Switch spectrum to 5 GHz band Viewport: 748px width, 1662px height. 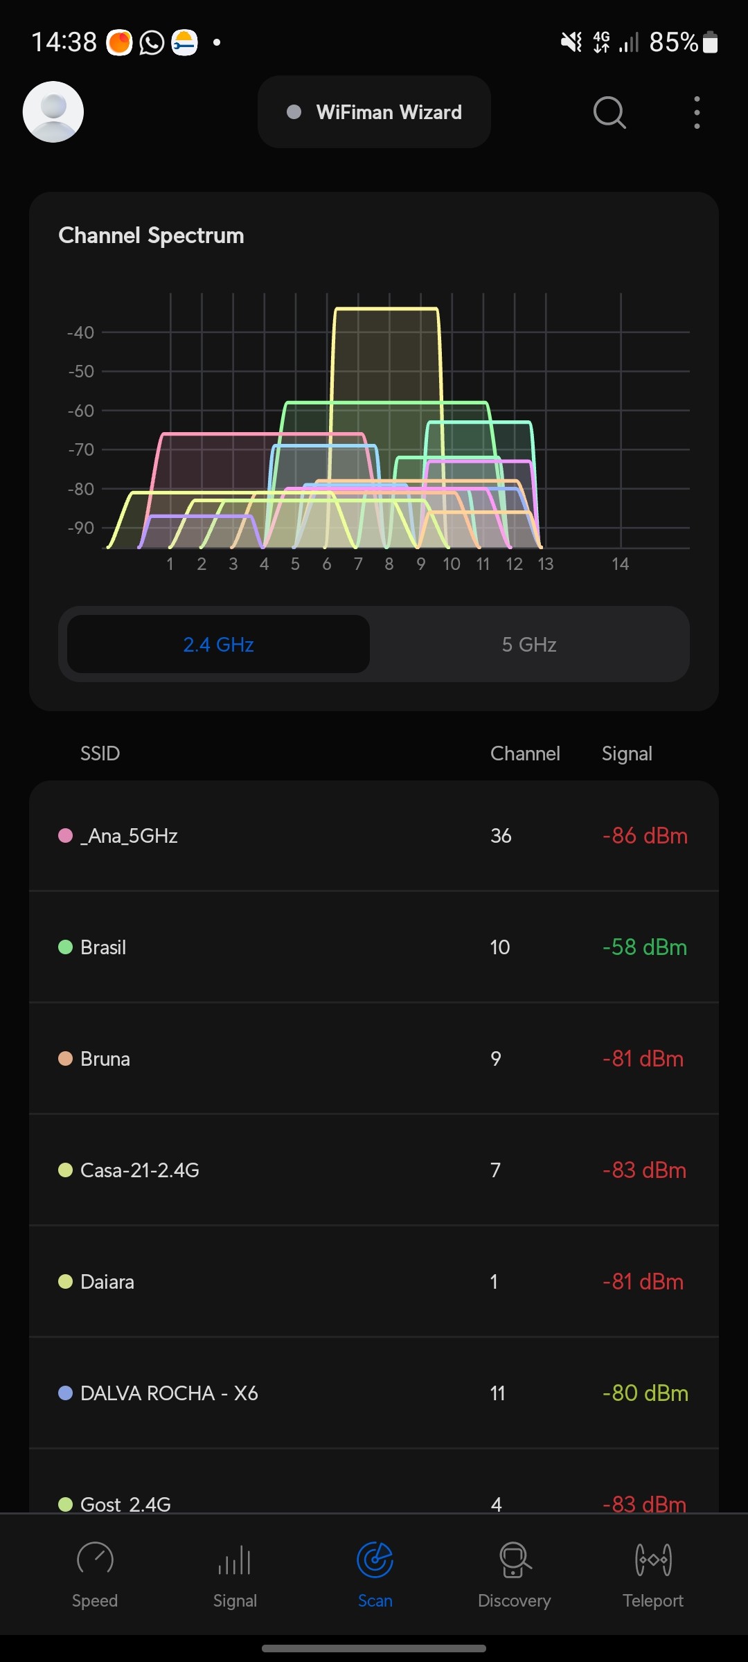coord(529,645)
